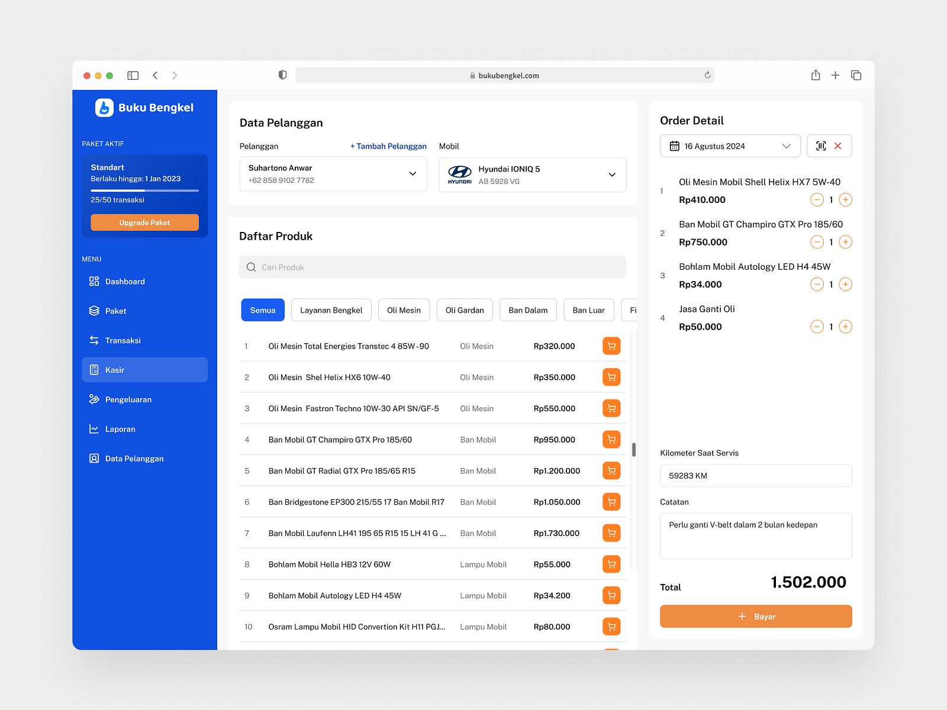The width and height of the screenshot is (947, 710).
Task: Select the Pengeluaran menu item
Action: (127, 399)
